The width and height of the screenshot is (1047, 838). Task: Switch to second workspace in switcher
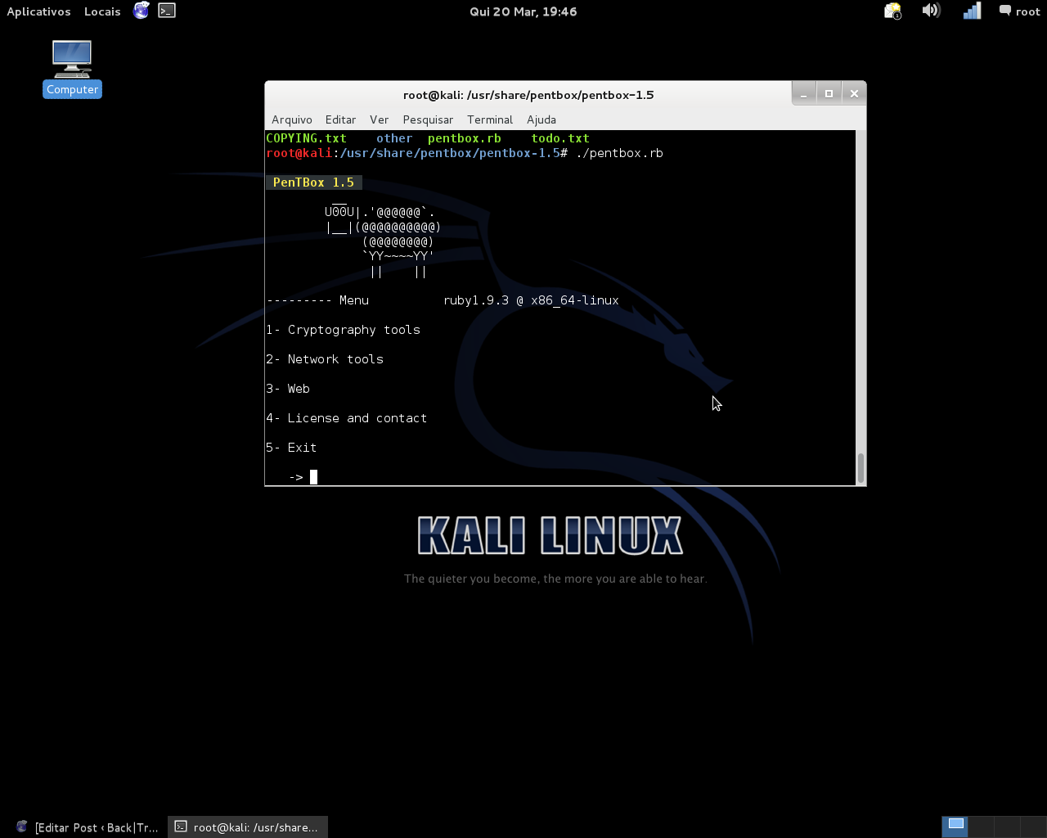coord(982,827)
